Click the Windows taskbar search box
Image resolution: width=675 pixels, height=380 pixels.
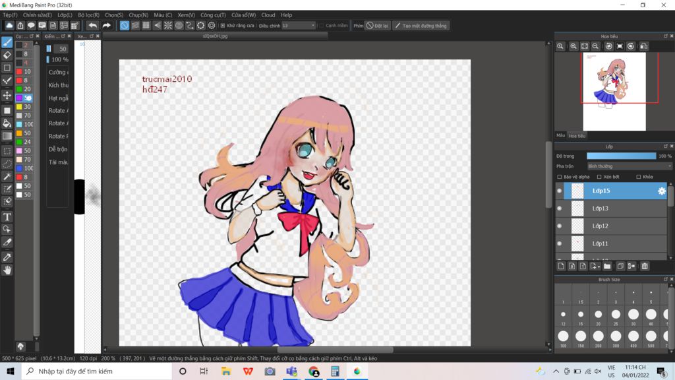pos(96,371)
